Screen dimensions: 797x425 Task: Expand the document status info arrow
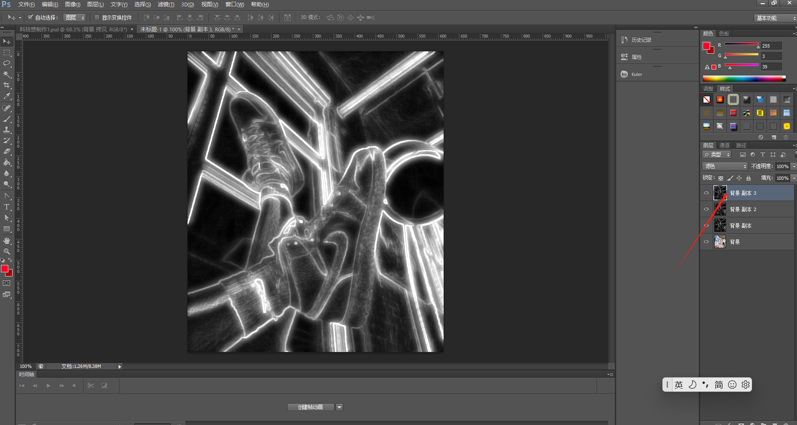pyautogui.click(x=119, y=367)
